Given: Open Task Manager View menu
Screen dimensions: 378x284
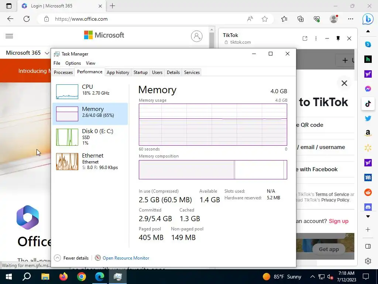Looking at the screenshot, I should pyautogui.click(x=91, y=63).
